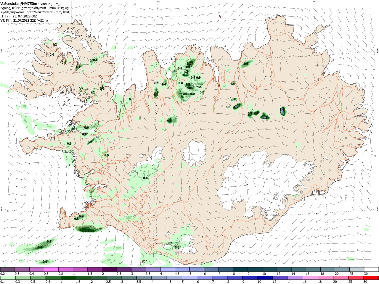Viewport: 379px width, 284px height.
Task: Click the '0.4' label in top legend row
Action: click(x=32, y=274)
